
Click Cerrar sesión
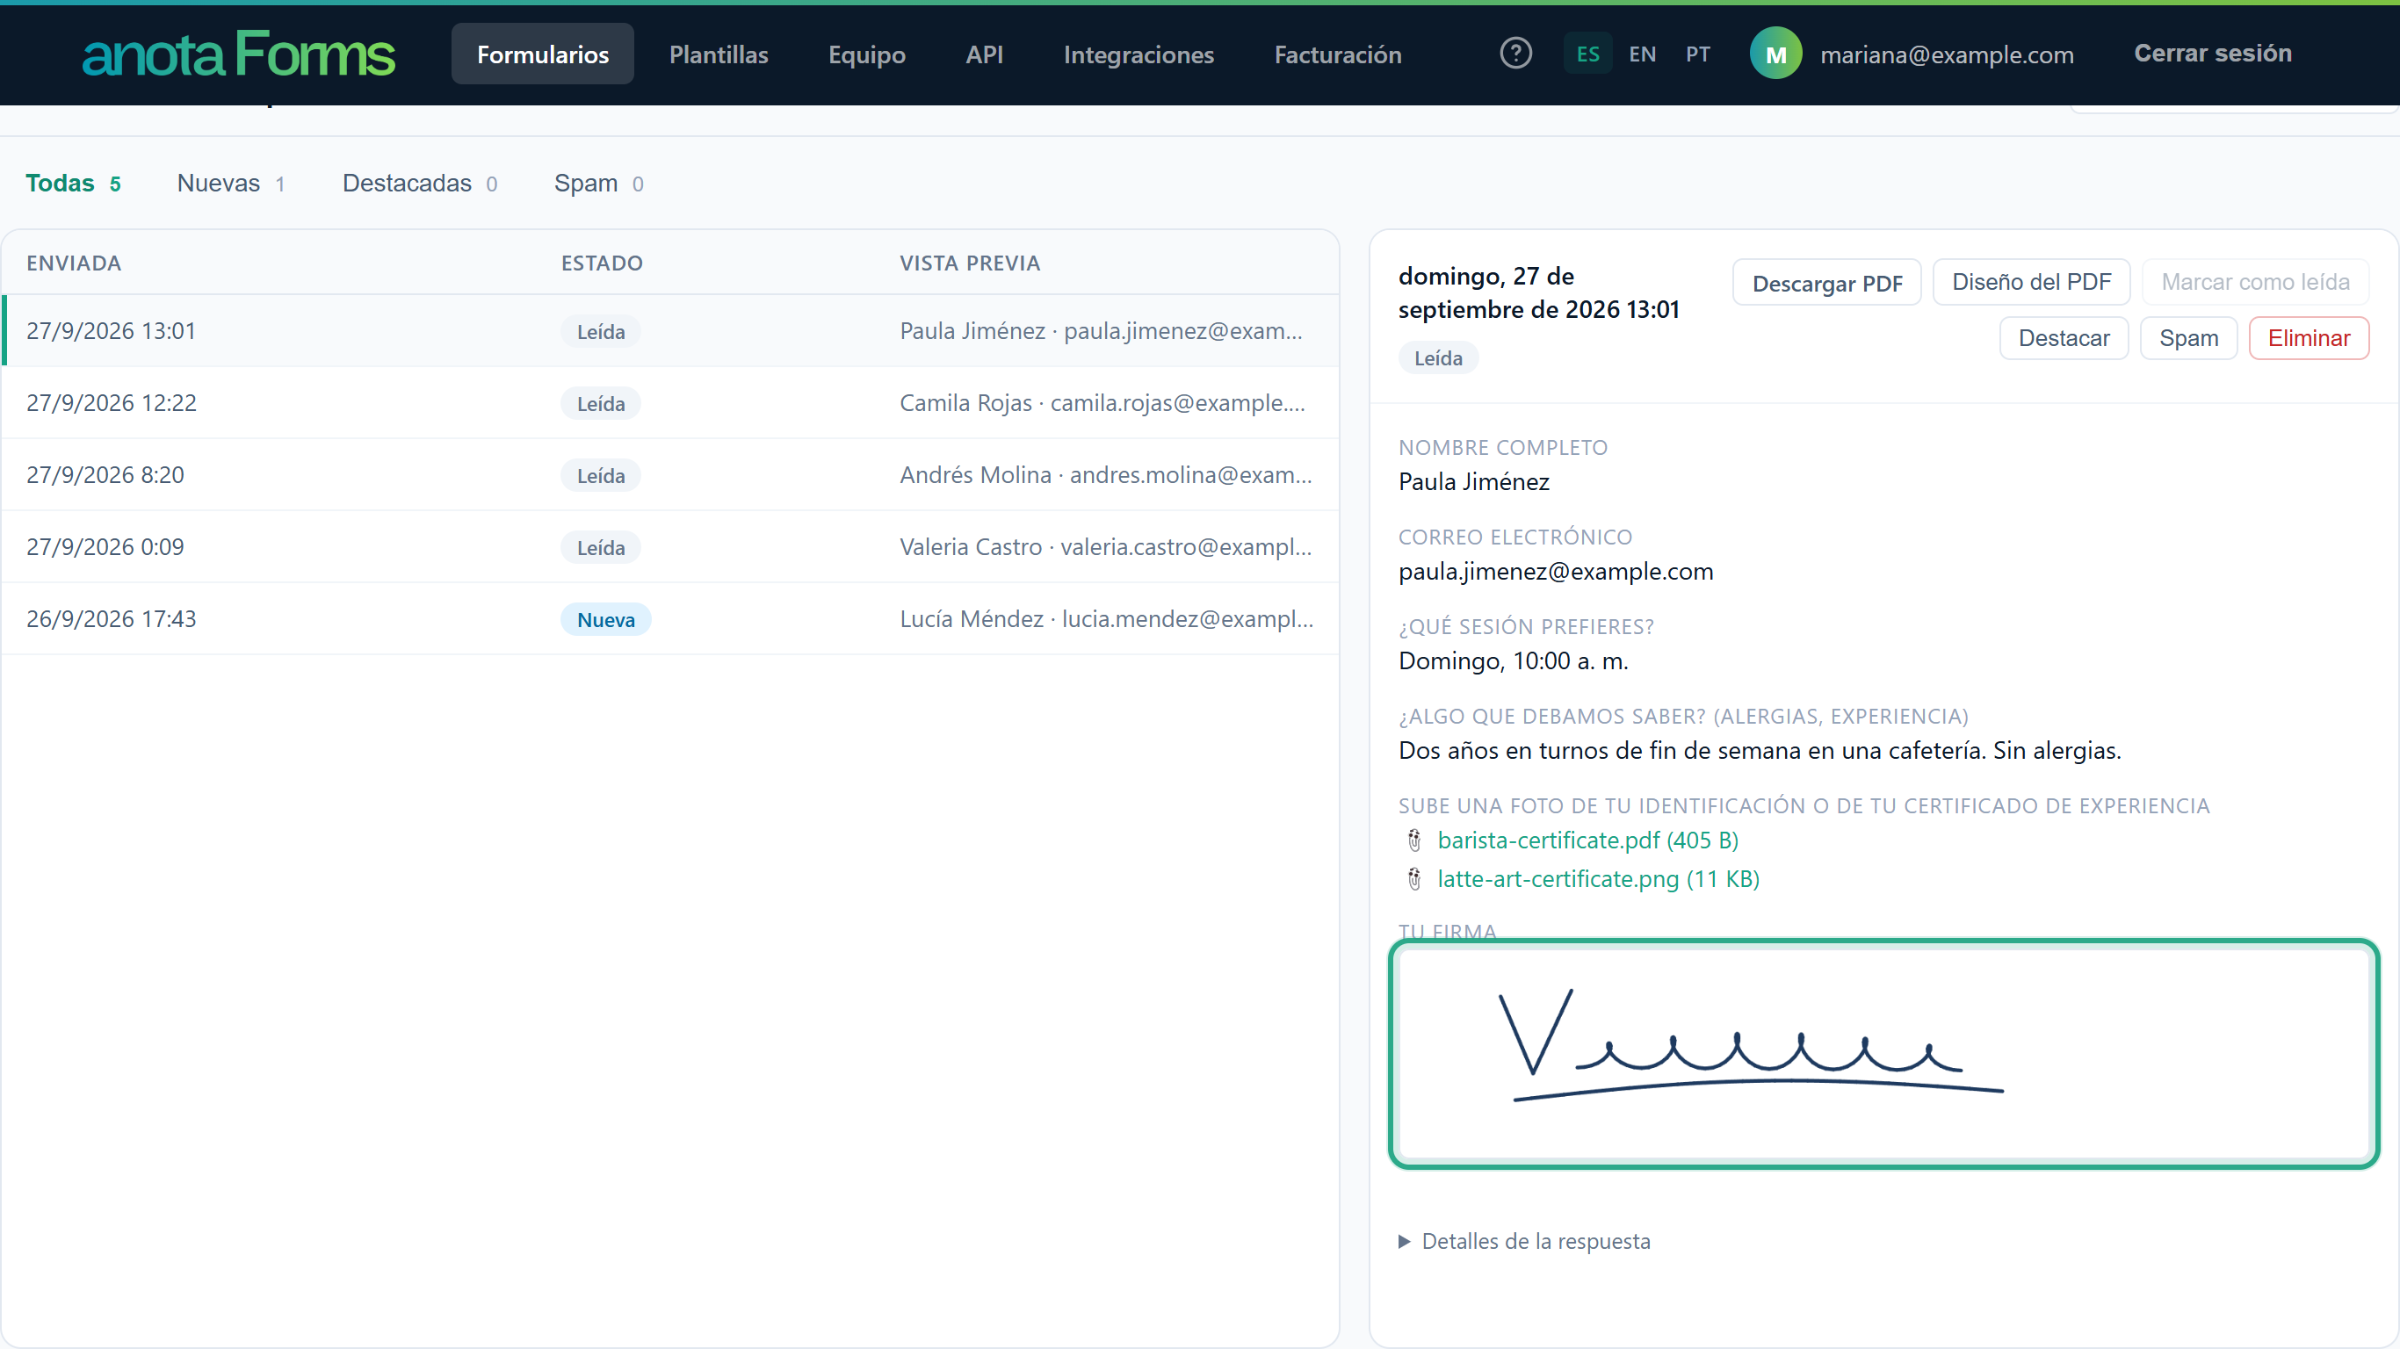point(2213,53)
